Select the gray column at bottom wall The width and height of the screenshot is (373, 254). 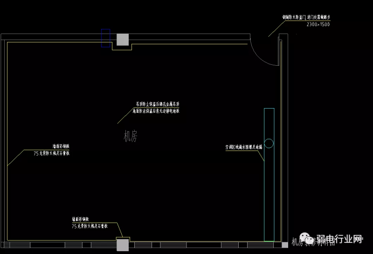[123, 245]
